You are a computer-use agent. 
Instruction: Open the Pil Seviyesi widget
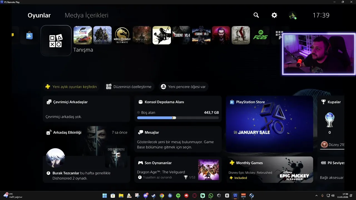[x=331, y=170]
